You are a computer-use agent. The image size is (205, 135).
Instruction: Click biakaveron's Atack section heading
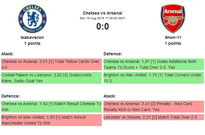[8, 54]
